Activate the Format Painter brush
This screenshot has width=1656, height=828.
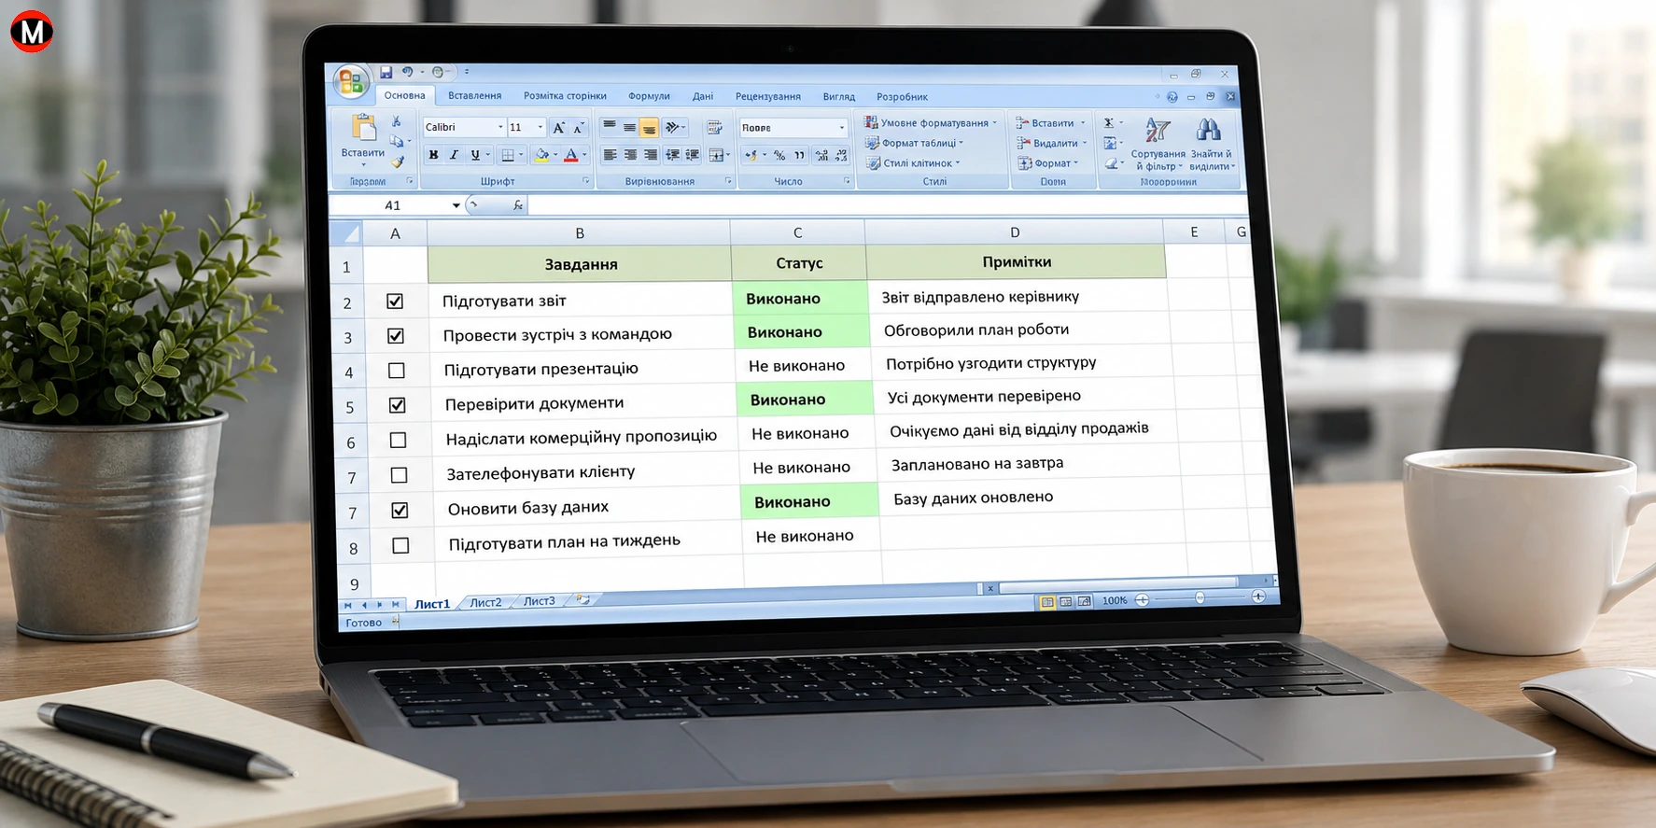398,161
